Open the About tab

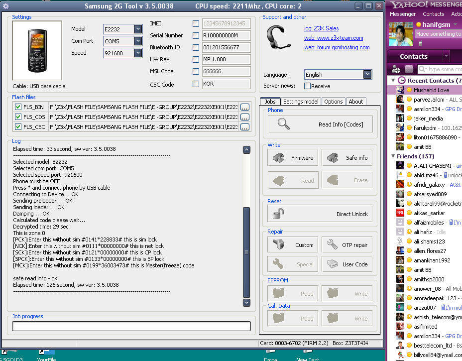coord(356,102)
